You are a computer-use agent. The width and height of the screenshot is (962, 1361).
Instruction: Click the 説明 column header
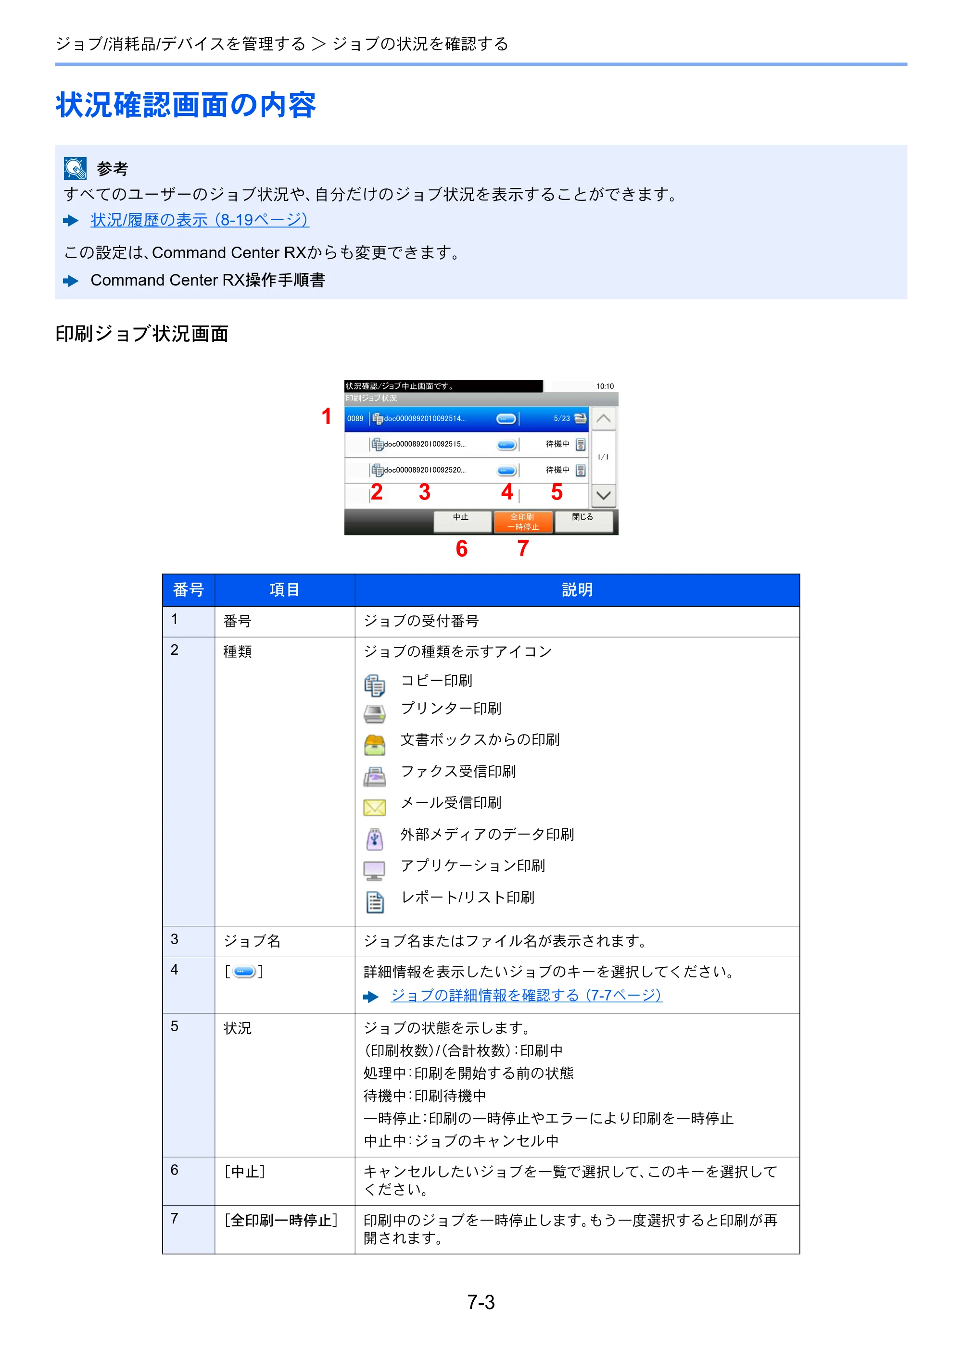577,590
